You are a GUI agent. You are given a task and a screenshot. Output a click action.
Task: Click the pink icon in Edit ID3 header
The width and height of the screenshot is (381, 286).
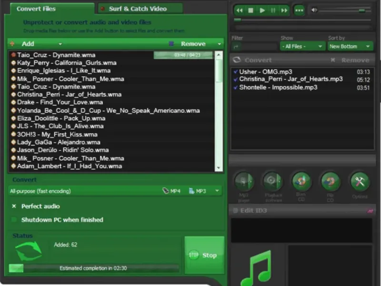click(370, 211)
